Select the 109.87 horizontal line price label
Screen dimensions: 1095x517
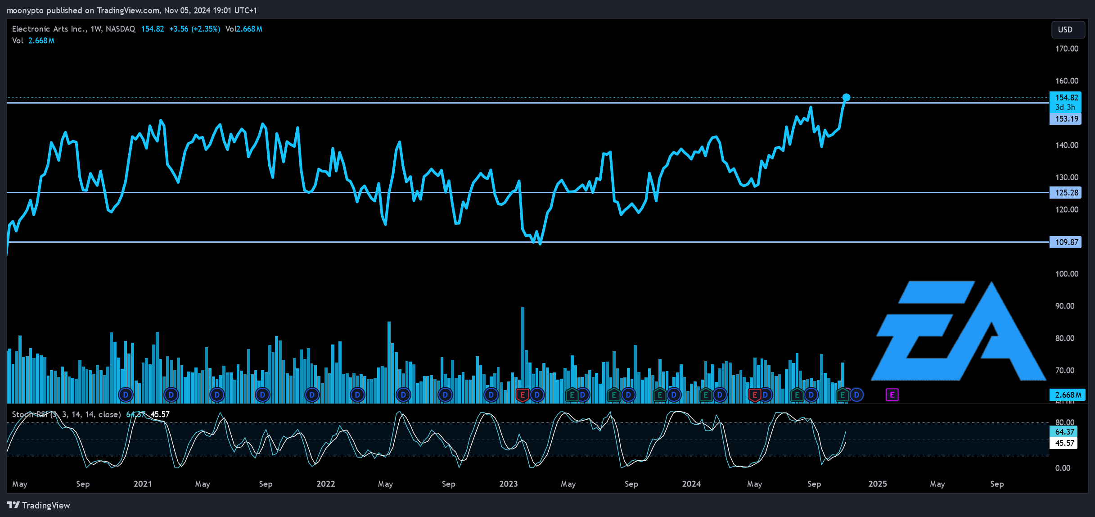pyautogui.click(x=1065, y=242)
